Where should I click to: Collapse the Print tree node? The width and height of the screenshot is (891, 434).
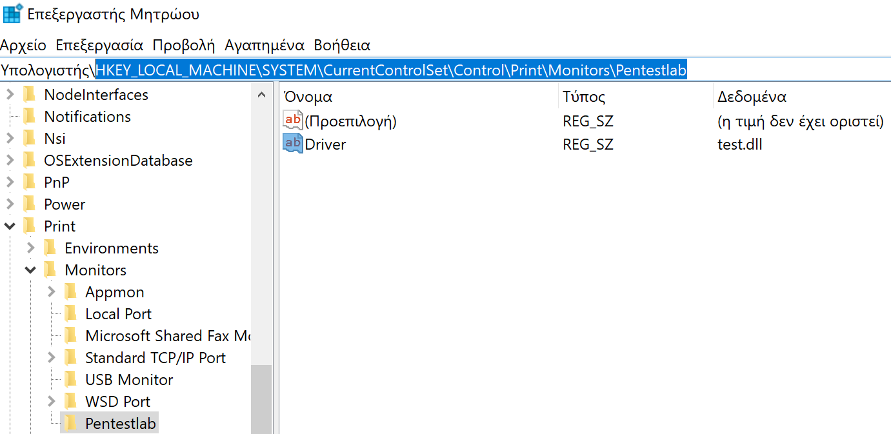pyautogui.click(x=8, y=226)
